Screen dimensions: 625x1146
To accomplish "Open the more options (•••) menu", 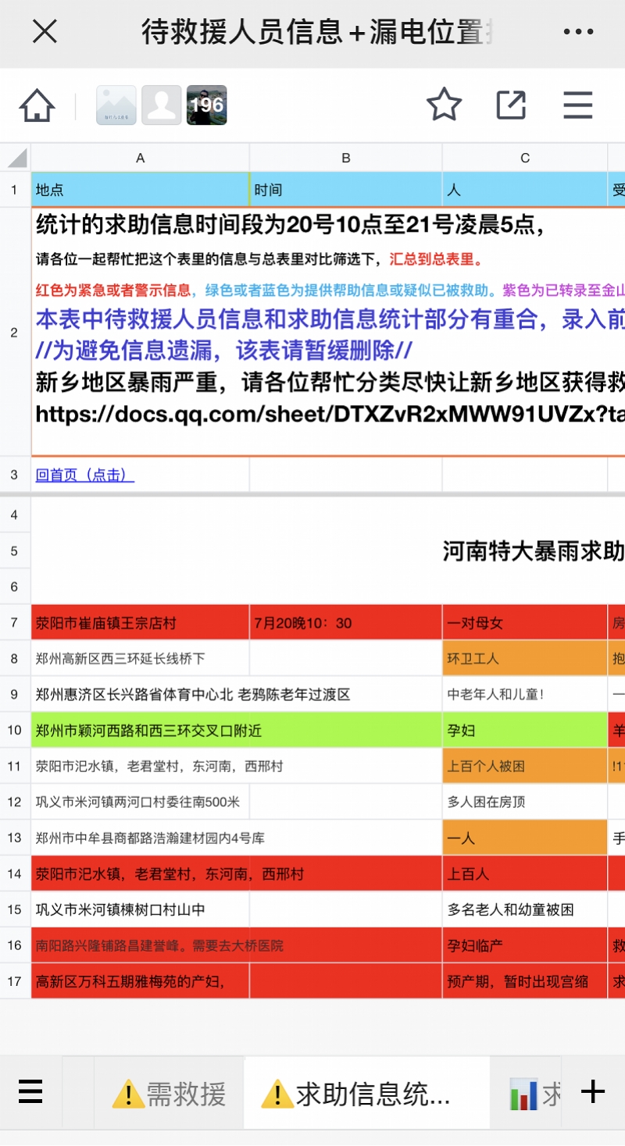I will tap(577, 31).
